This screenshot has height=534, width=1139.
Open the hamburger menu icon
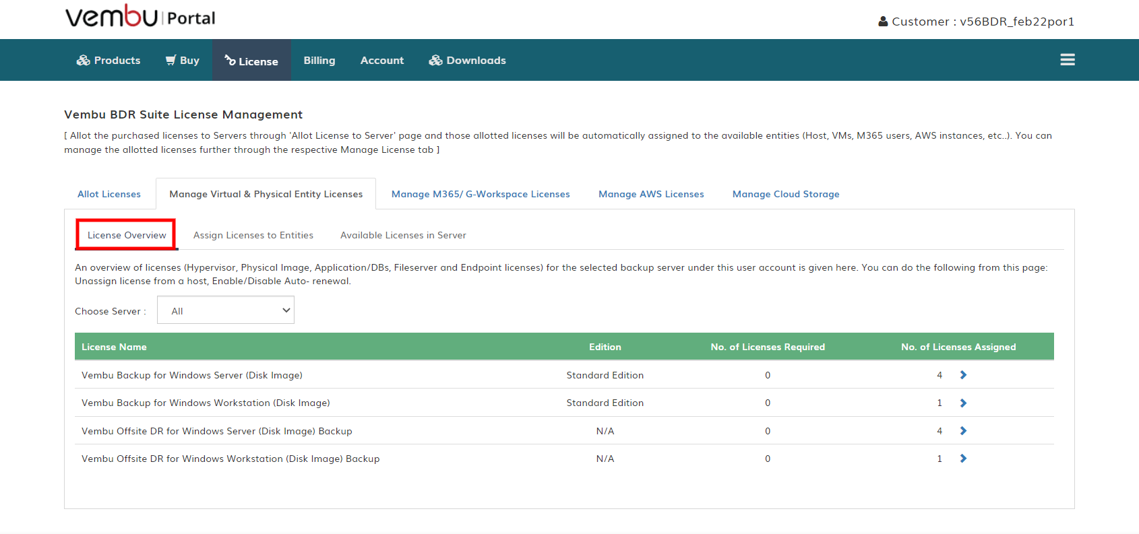[1068, 60]
